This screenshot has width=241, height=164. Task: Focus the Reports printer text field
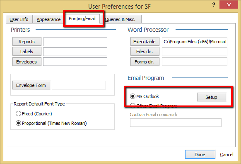tap(75, 42)
